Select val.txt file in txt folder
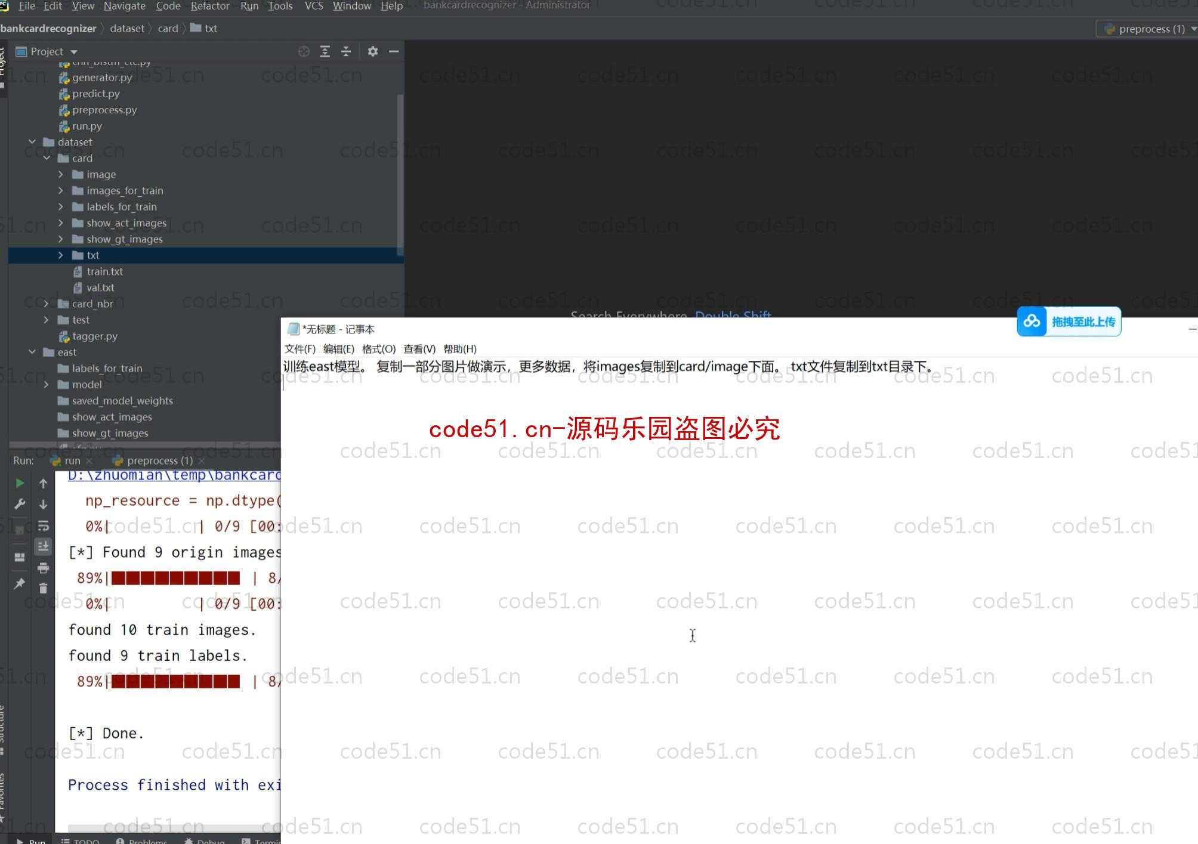 click(x=100, y=287)
